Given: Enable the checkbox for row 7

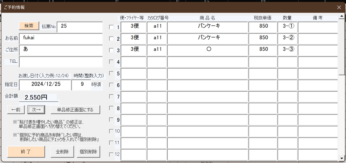Looking at the screenshot, I should tap(111, 97).
